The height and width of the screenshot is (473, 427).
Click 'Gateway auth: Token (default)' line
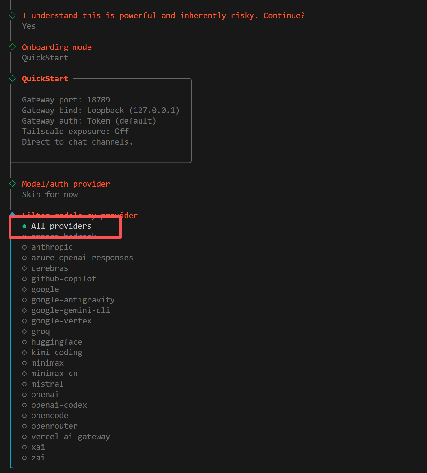pyautogui.click(x=89, y=121)
